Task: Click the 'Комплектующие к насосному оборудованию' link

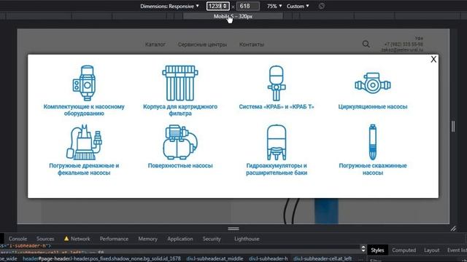Action: click(x=84, y=110)
